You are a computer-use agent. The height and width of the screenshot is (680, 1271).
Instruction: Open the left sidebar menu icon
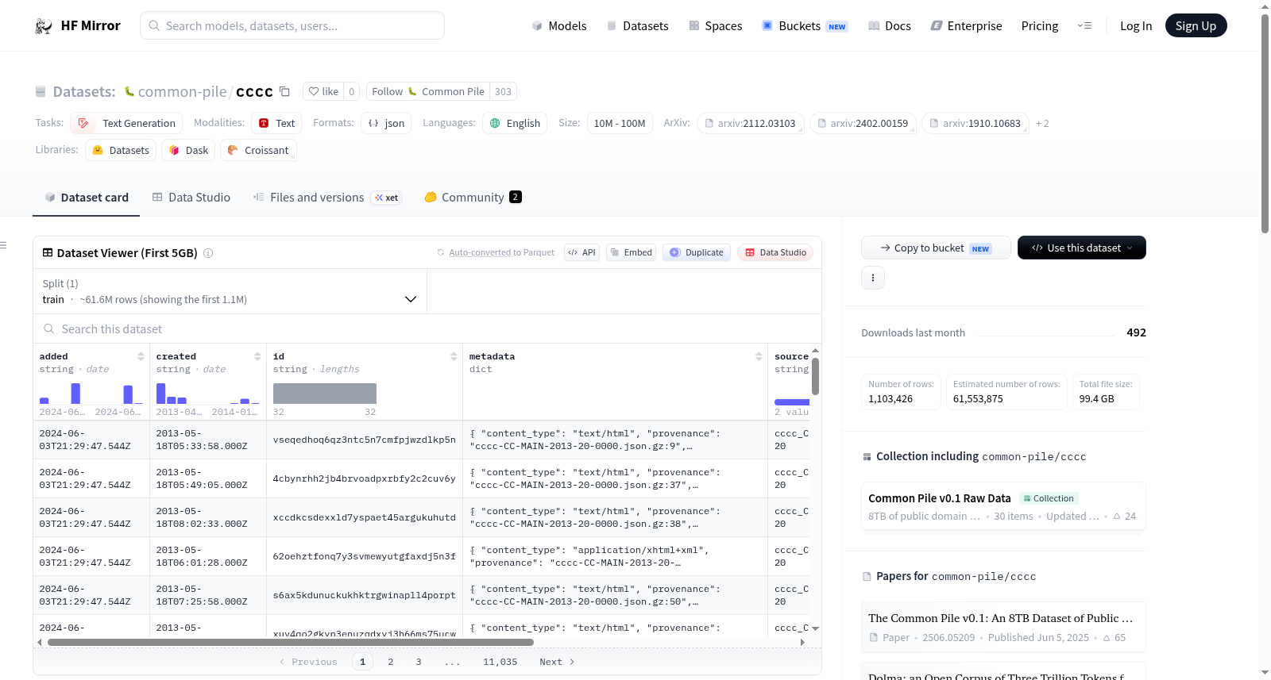coord(3,245)
